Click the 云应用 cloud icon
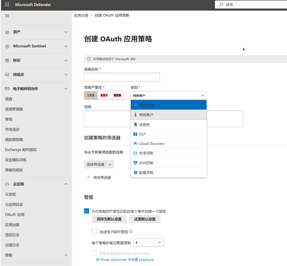Screen dimensions: 287x266 tap(7, 184)
